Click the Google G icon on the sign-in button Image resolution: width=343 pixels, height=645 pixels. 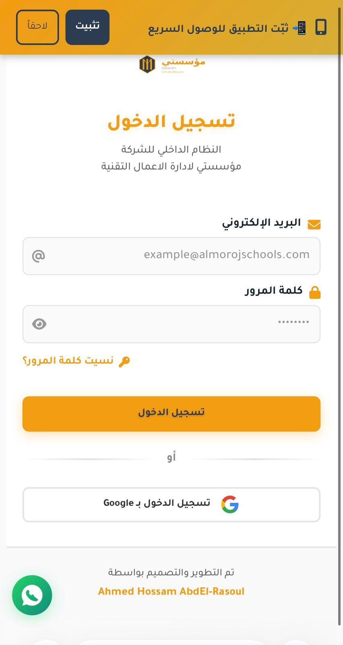230,504
